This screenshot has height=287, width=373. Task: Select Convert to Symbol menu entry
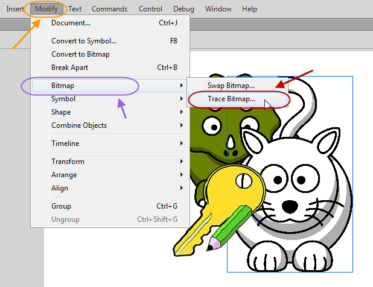click(x=110, y=41)
